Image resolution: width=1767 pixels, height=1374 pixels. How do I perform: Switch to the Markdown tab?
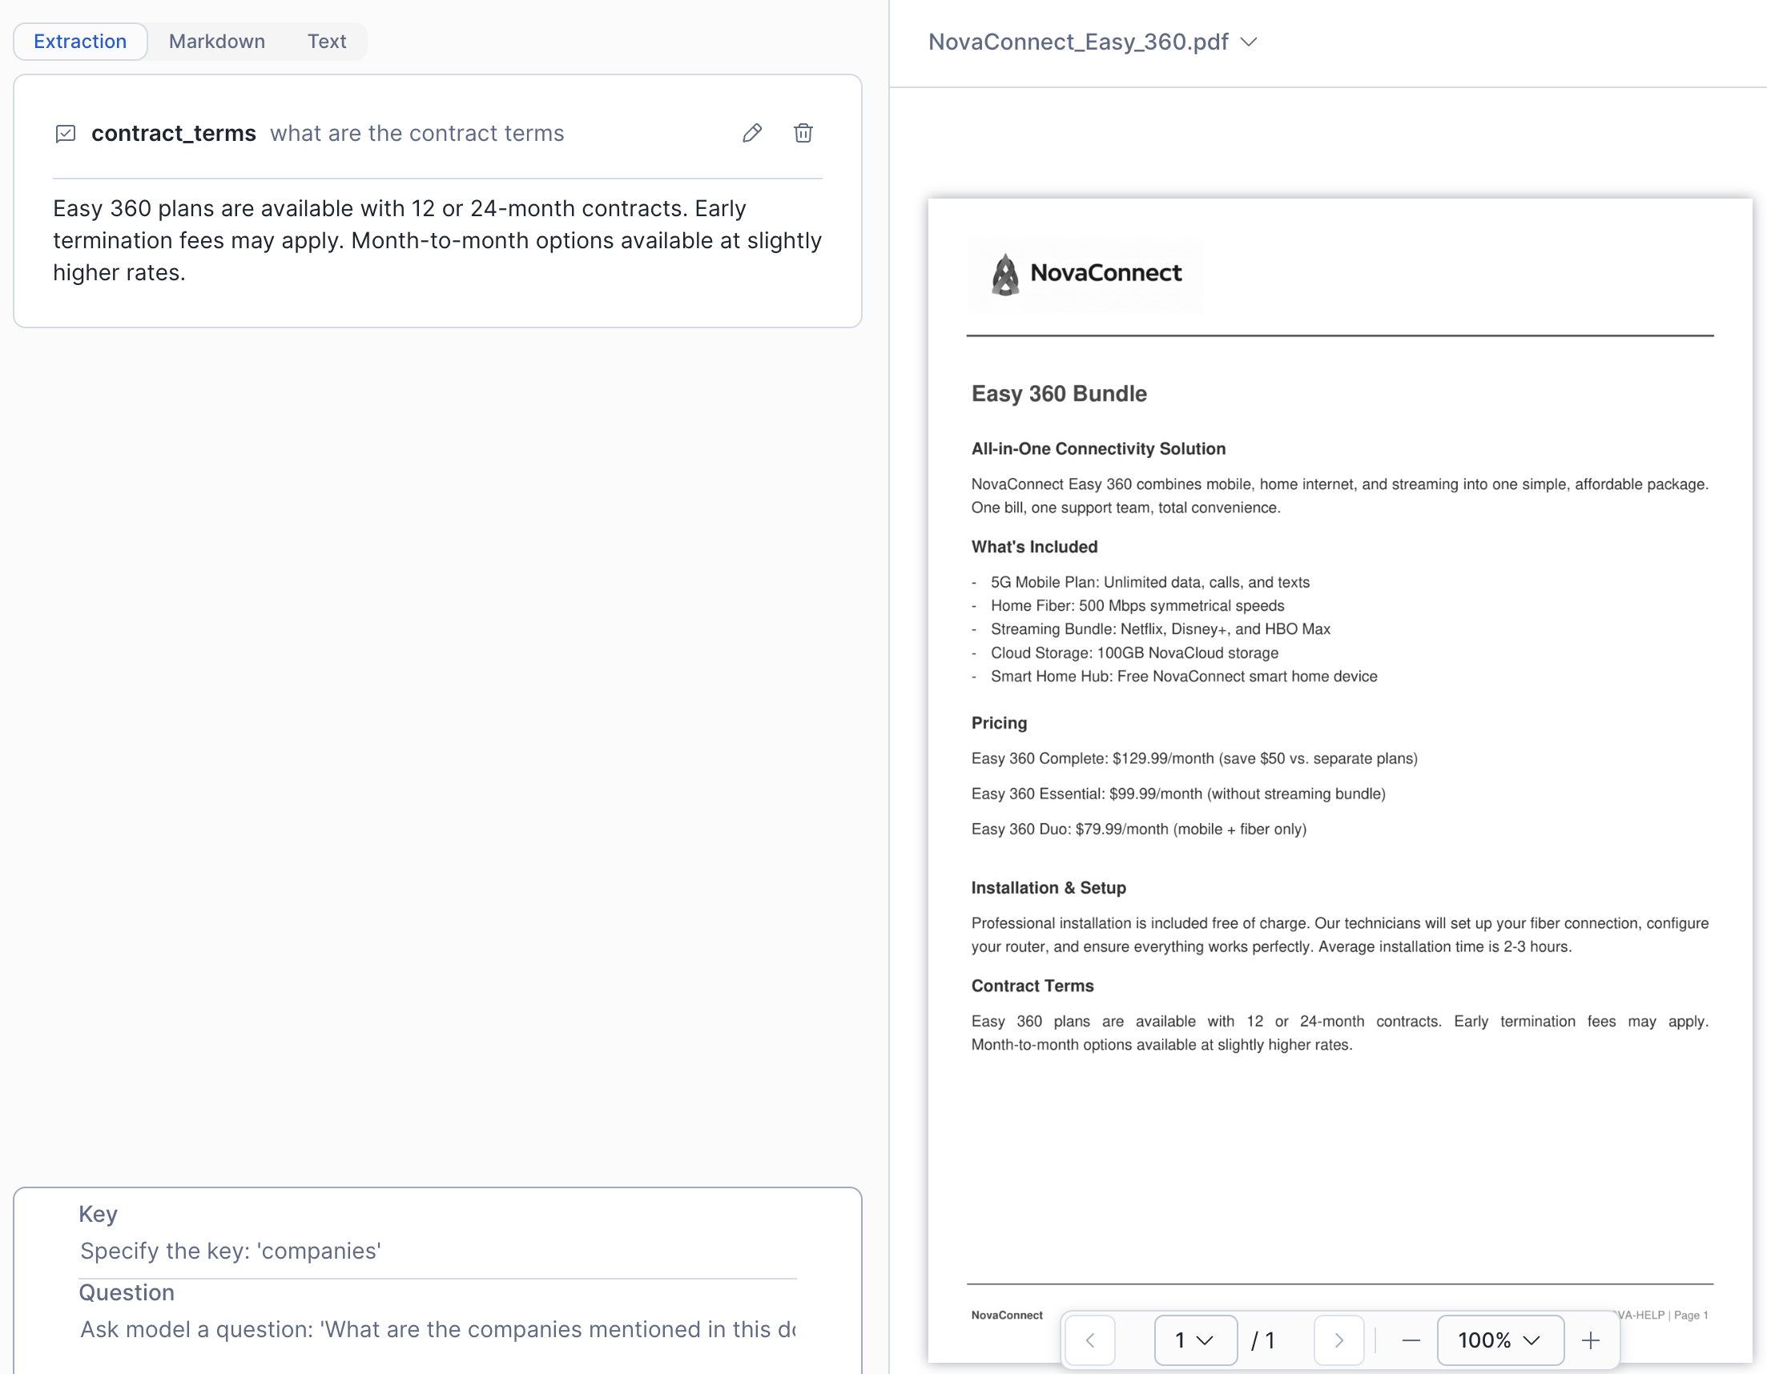[217, 42]
